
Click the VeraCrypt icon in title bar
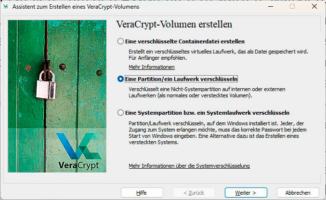coord(6,7)
